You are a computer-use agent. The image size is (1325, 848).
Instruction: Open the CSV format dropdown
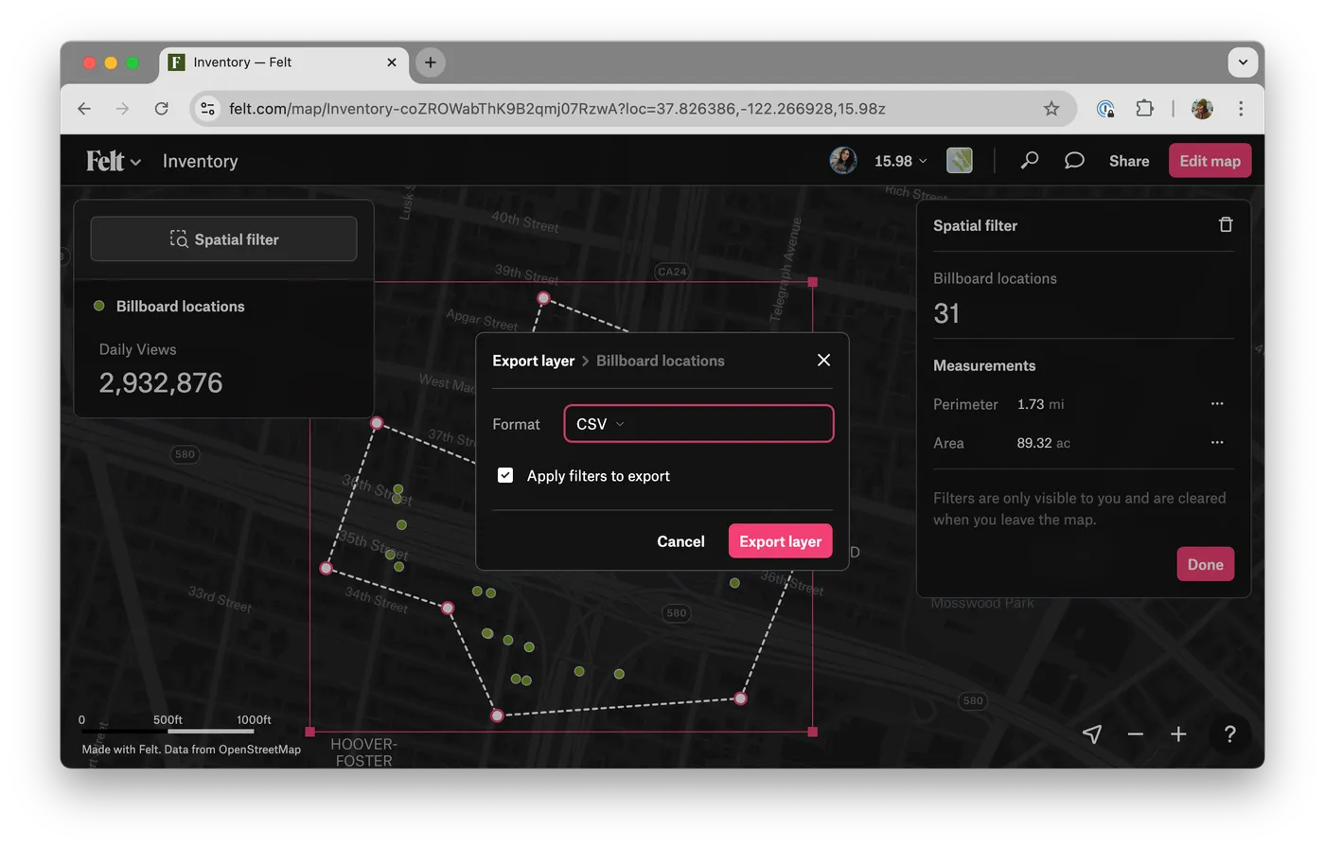[698, 424]
